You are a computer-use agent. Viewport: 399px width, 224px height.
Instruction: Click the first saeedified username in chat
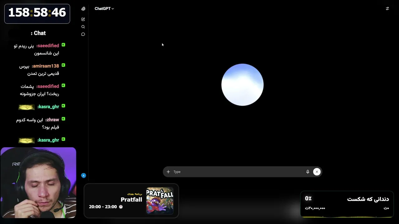[x=48, y=46]
